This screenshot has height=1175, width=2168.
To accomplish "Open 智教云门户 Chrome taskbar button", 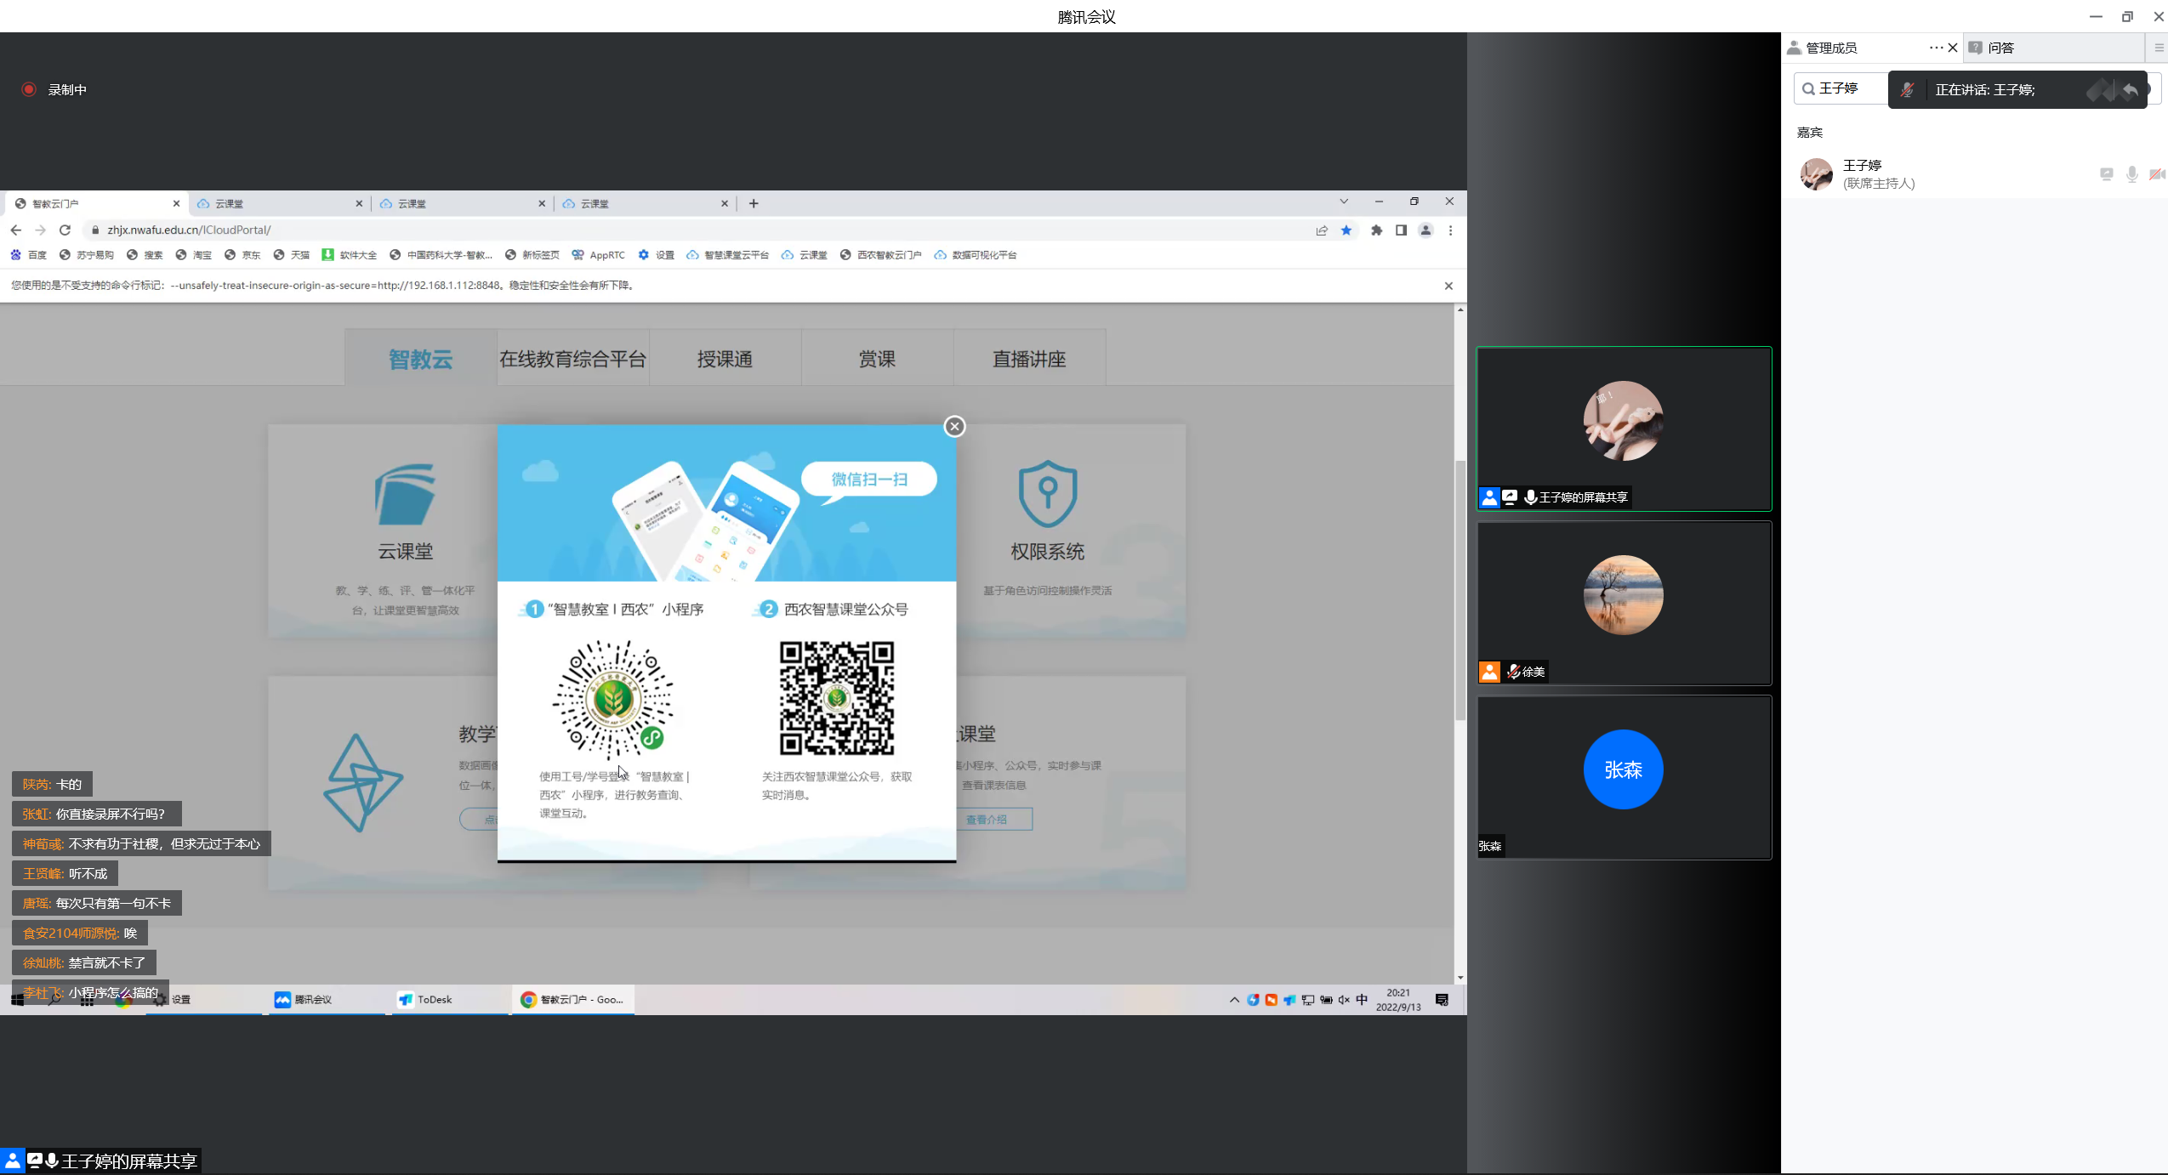I will (572, 999).
